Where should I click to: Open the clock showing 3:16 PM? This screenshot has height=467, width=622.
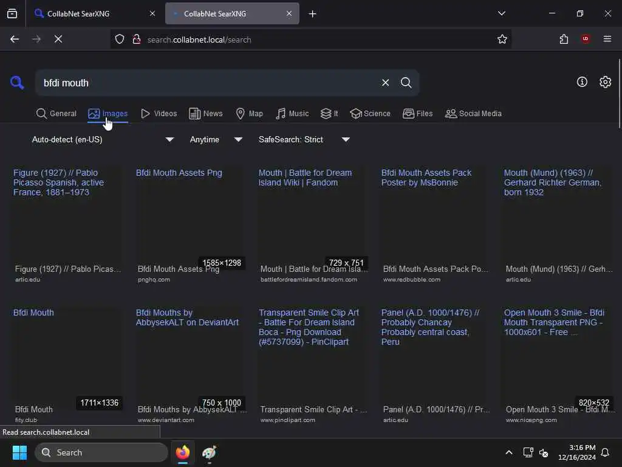coord(577,452)
